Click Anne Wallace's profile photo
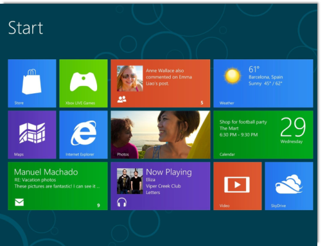321x246 pixels. pos(130,78)
